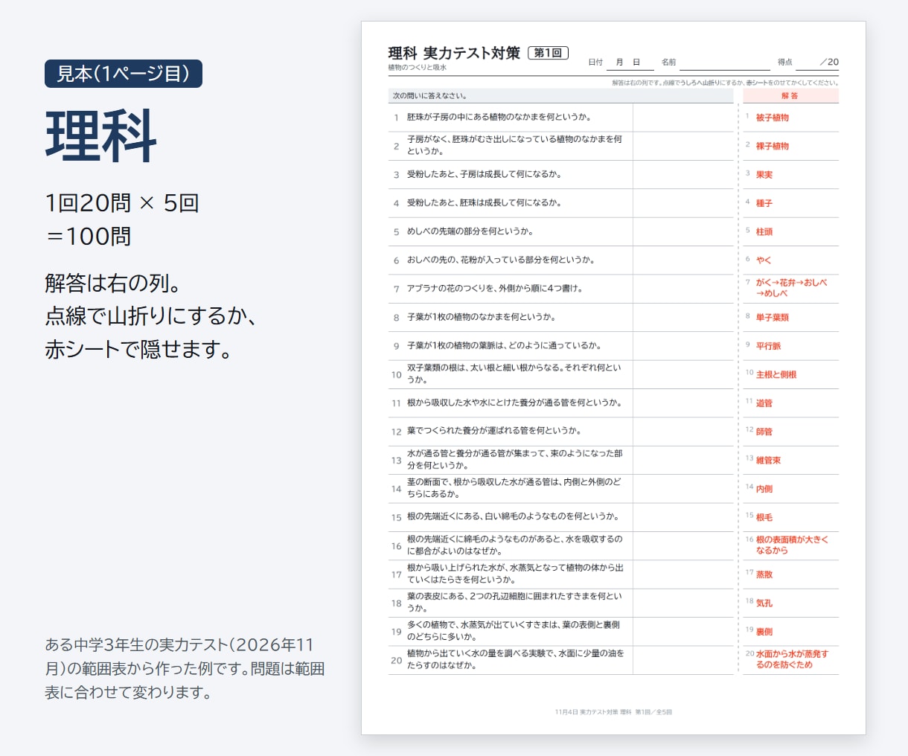Click the 日付 月 日 field

pyautogui.click(x=621, y=63)
